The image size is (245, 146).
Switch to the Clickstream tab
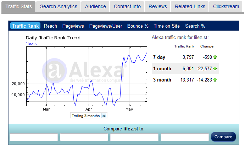click(226, 6)
